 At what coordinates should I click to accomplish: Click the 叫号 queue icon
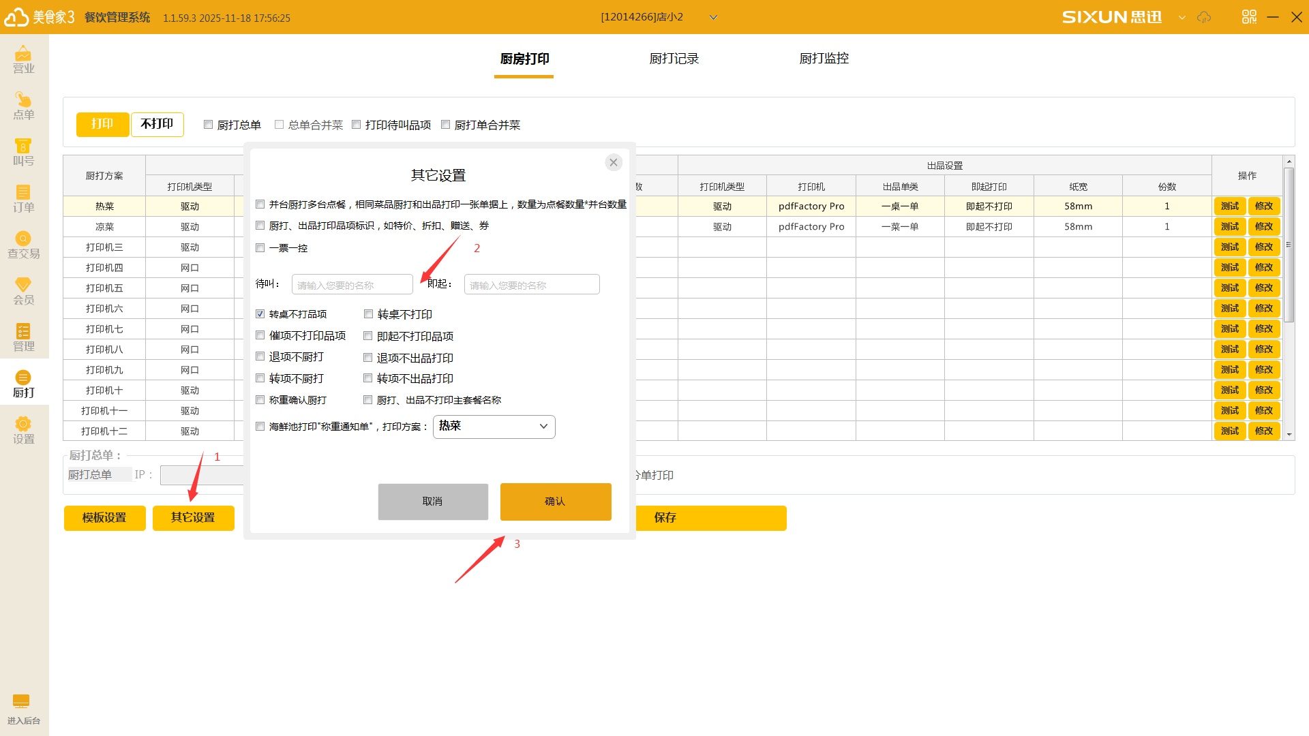[x=23, y=152]
